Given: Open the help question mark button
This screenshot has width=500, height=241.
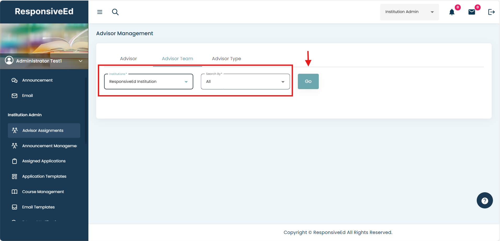Looking at the screenshot, I should [485, 200].
